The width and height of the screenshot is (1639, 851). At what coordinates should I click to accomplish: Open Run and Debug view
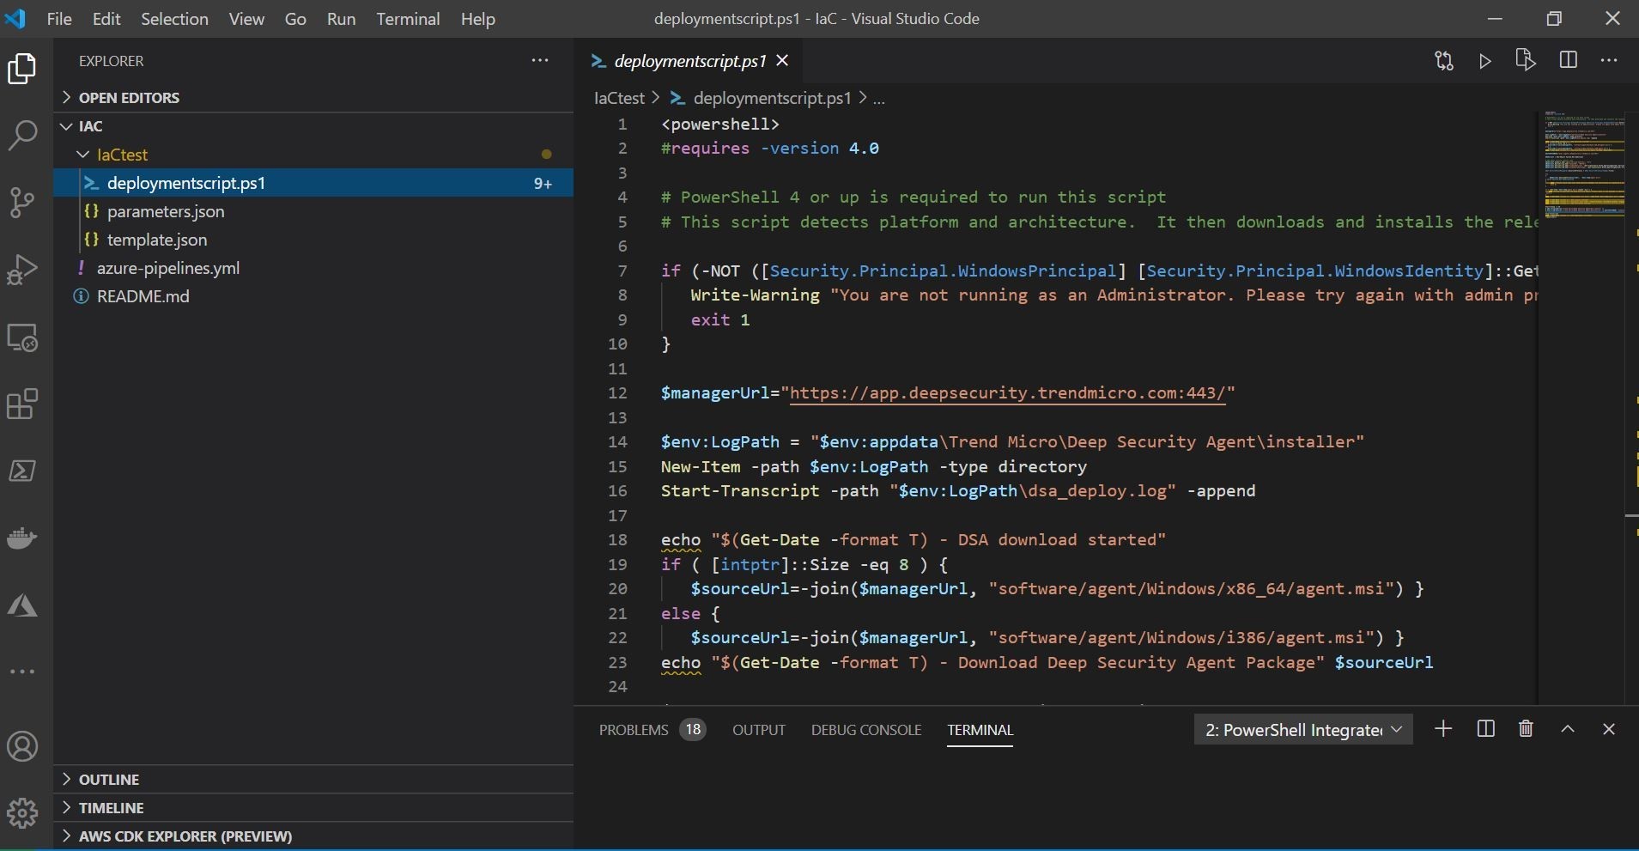click(22, 270)
